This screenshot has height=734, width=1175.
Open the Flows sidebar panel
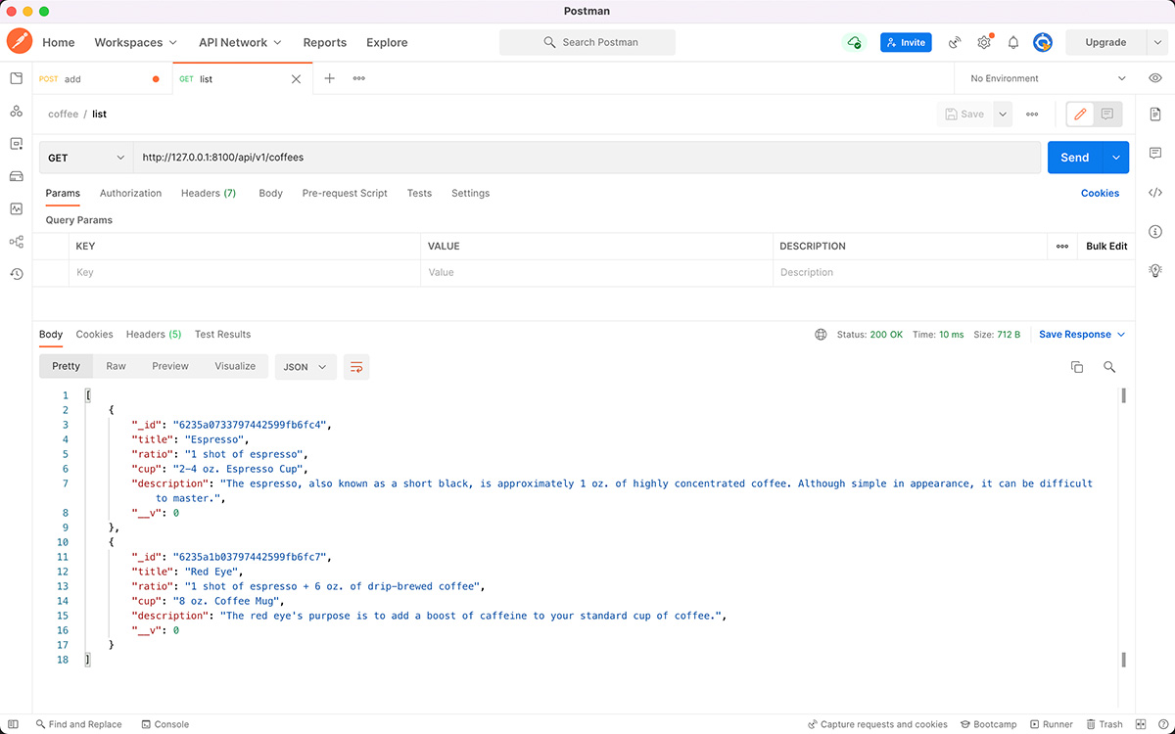pyautogui.click(x=16, y=242)
